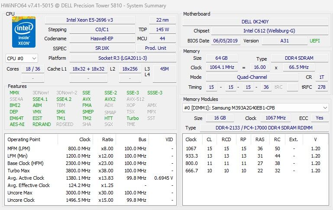Click the MCU value 44
333x210 pixels.
[162, 39]
